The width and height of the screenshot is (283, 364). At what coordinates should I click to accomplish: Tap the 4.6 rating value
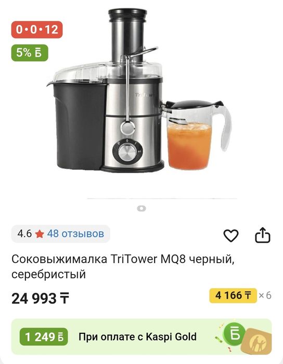tap(24, 233)
